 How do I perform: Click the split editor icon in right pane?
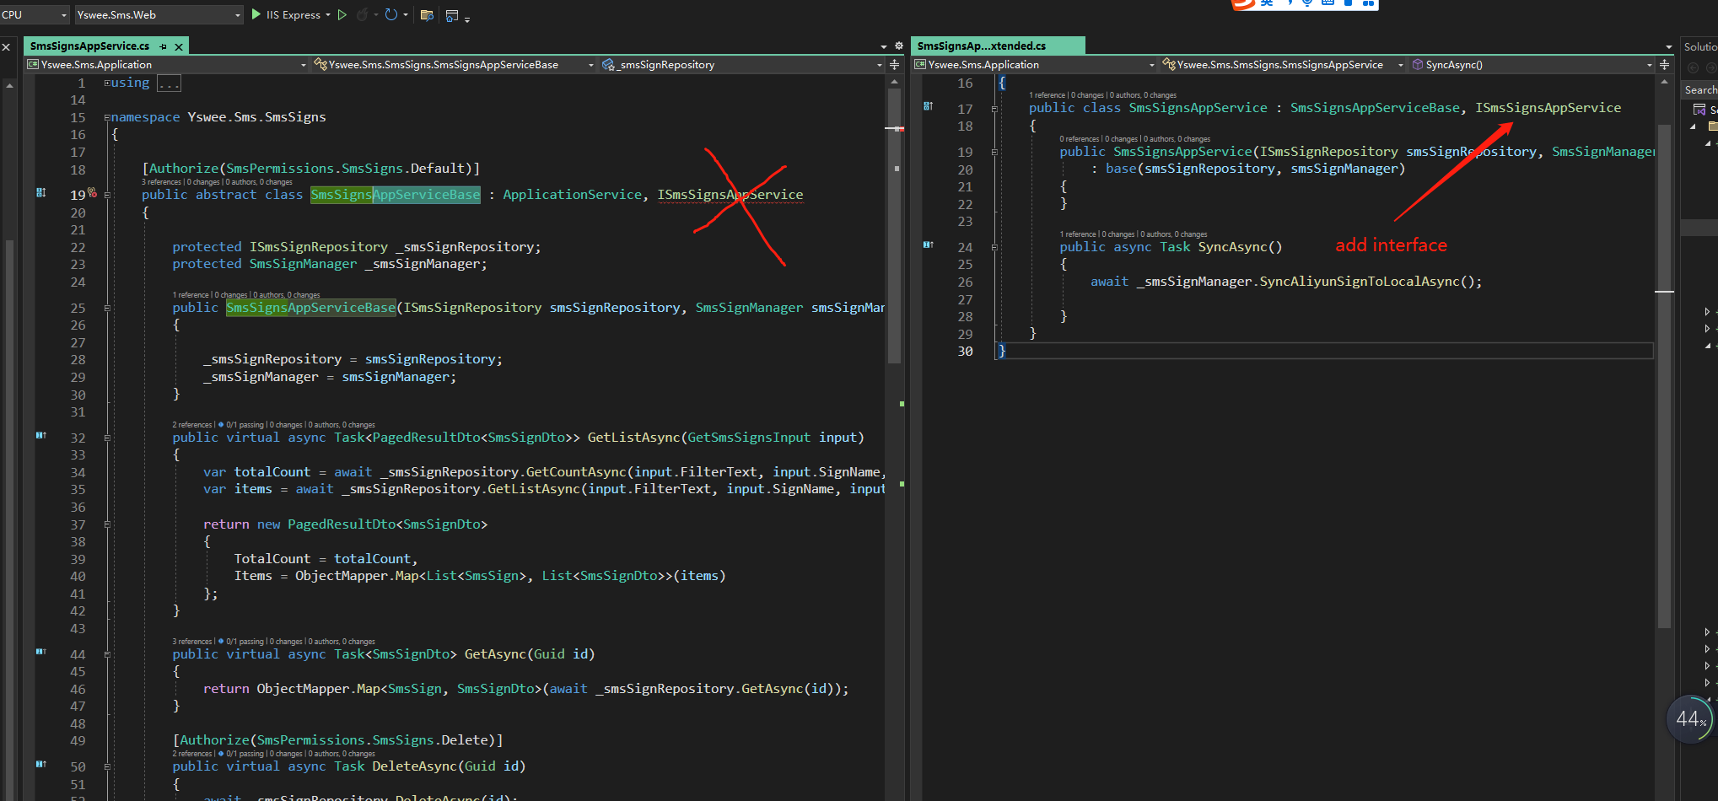point(1664,65)
